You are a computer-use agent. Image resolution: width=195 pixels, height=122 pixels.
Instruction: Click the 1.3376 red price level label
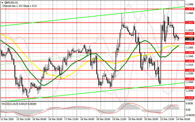click(x=190, y=43)
